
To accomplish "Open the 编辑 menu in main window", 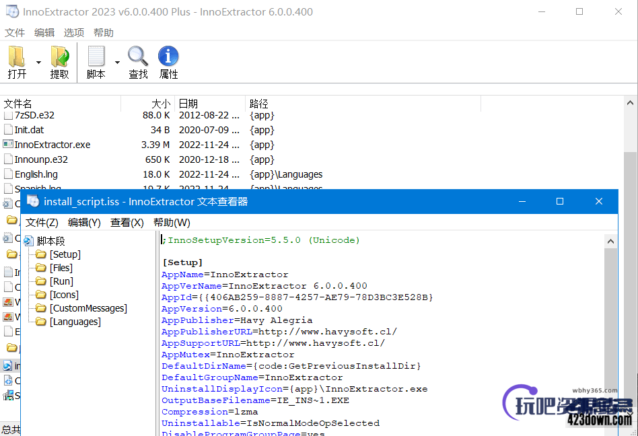I will 44,32.
